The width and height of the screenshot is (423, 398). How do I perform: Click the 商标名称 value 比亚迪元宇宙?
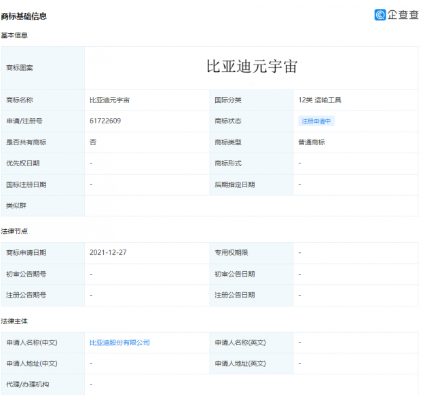click(x=109, y=100)
